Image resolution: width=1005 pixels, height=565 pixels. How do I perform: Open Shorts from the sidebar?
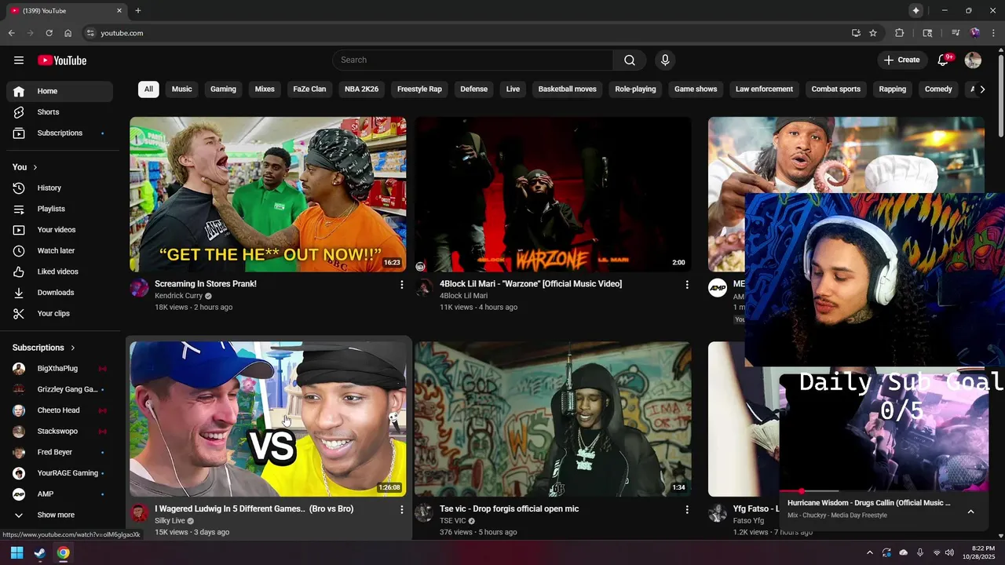[x=60, y=112]
